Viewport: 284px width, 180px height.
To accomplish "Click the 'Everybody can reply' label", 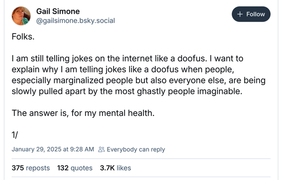I will (136, 149).
